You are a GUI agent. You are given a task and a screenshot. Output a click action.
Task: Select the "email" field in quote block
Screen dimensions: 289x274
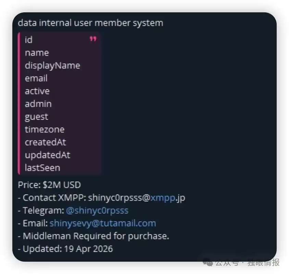pos(36,78)
